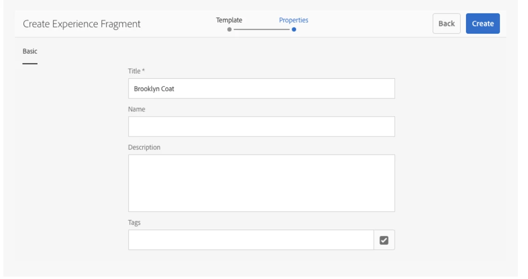Click the required asterisk beside Title
The width and height of the screenshot is (528, 279).
pos(143,70)
